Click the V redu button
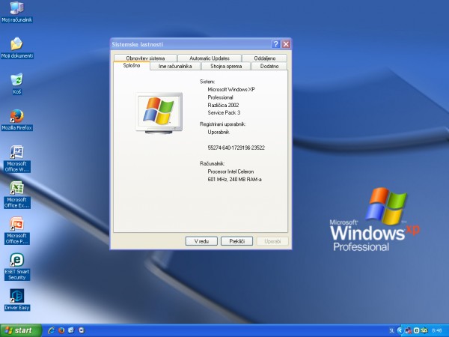 click(x=201, y=241)
